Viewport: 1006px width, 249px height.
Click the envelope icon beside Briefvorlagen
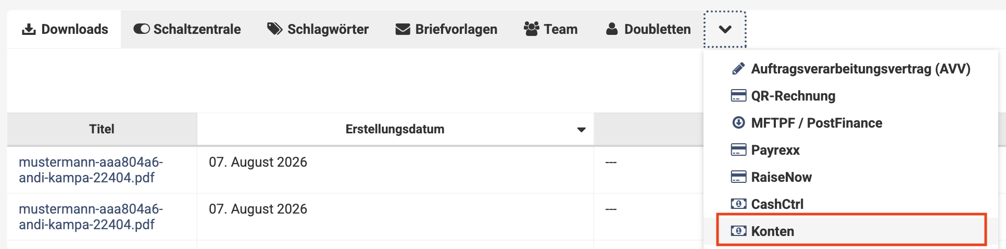click(x=403, y=30)
